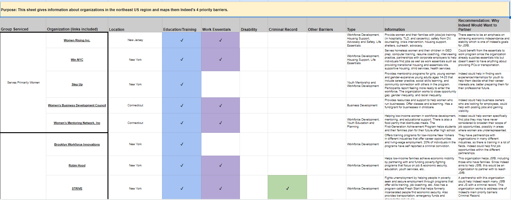Select STRIVE Work Essentials checkmark cell

tap(221, 187)
